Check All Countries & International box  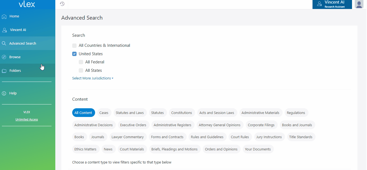(x=74, y=46)
